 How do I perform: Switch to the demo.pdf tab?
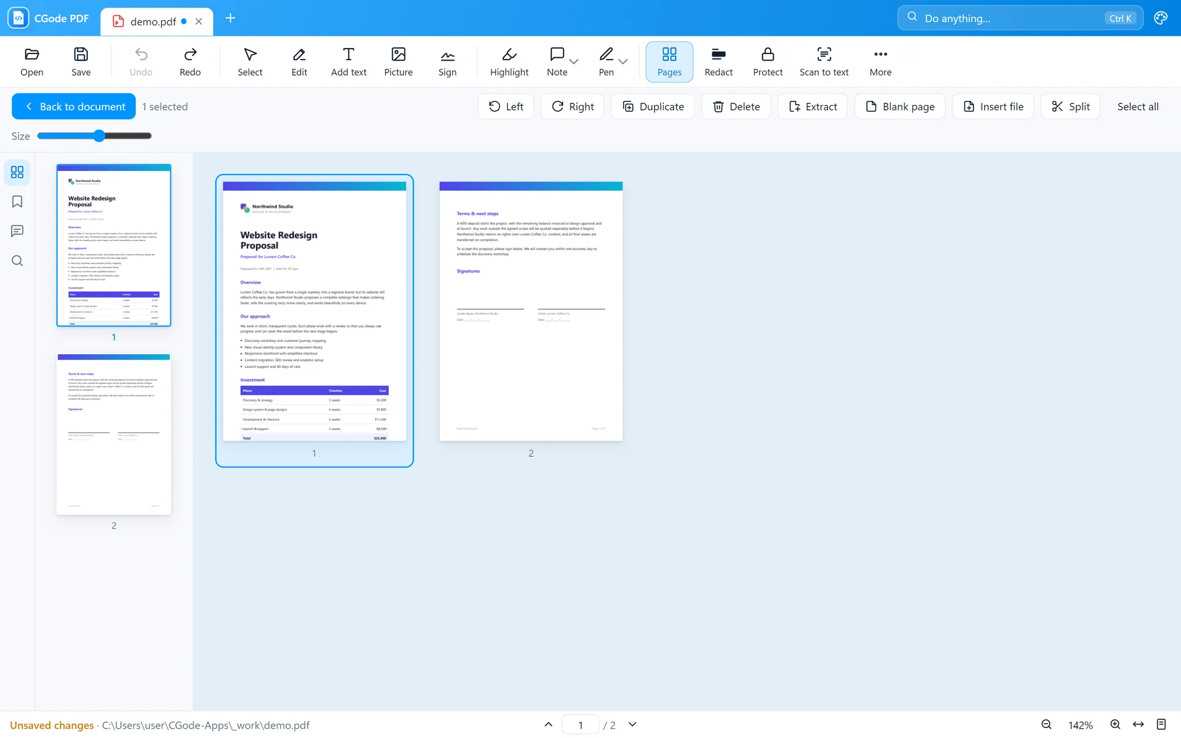pyautogui.click(x=152, y=22)
